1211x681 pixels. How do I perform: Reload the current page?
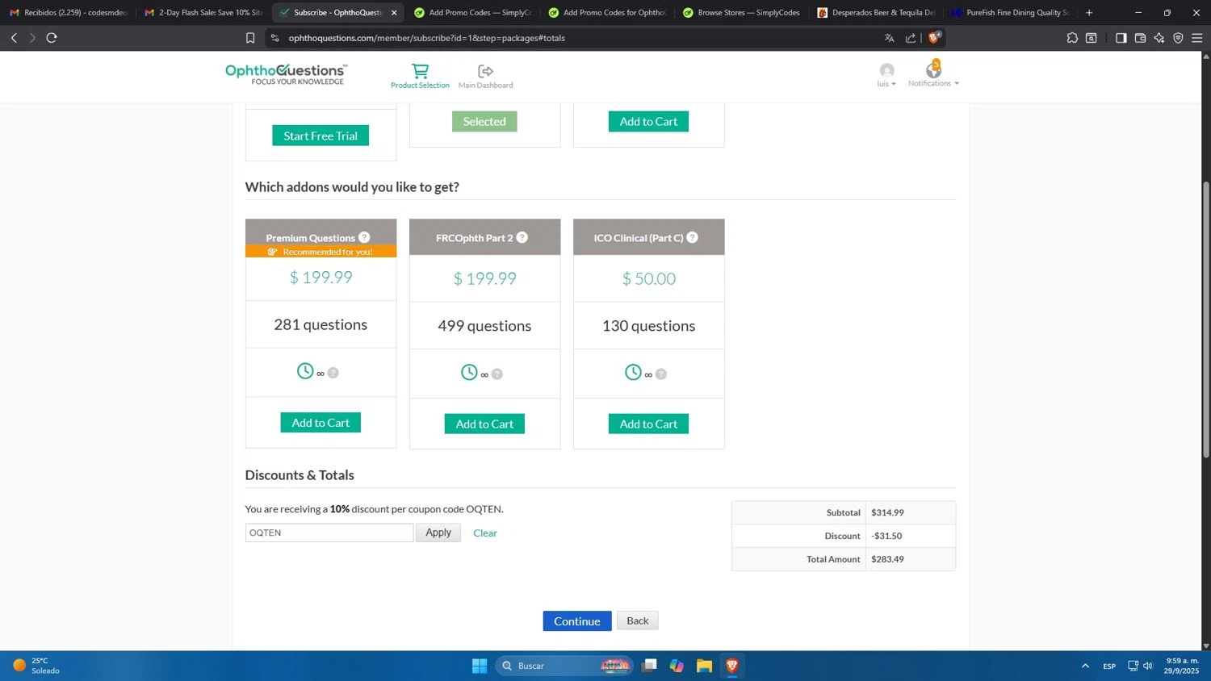(52, 38)
